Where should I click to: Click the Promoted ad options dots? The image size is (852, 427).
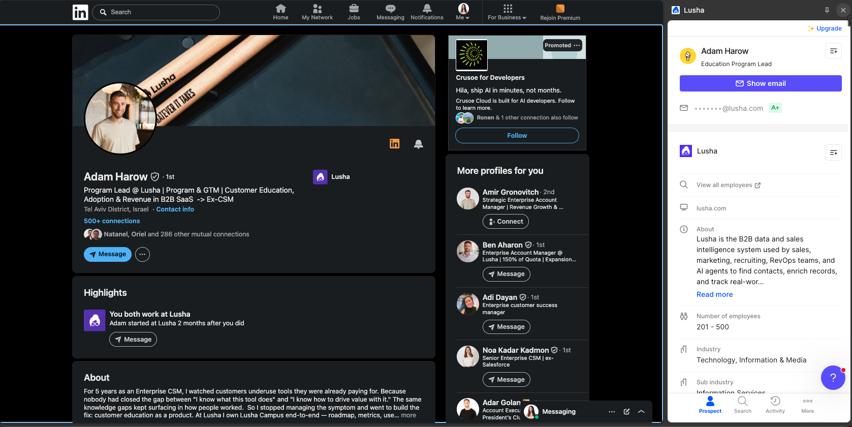pyautogui.click(x=577, y=45)
